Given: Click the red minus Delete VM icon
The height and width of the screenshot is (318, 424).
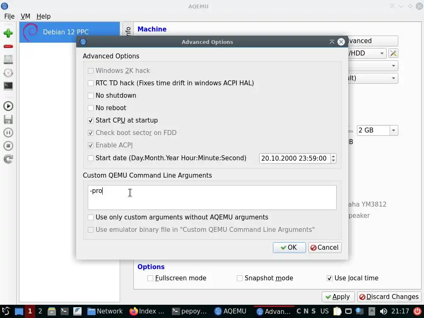Looking at the screenshot, I should pos(8,46).
